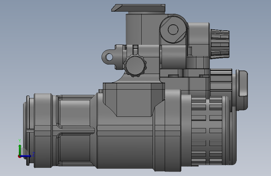Click the blue Z axis arrow of the triad

pos(26,156)
